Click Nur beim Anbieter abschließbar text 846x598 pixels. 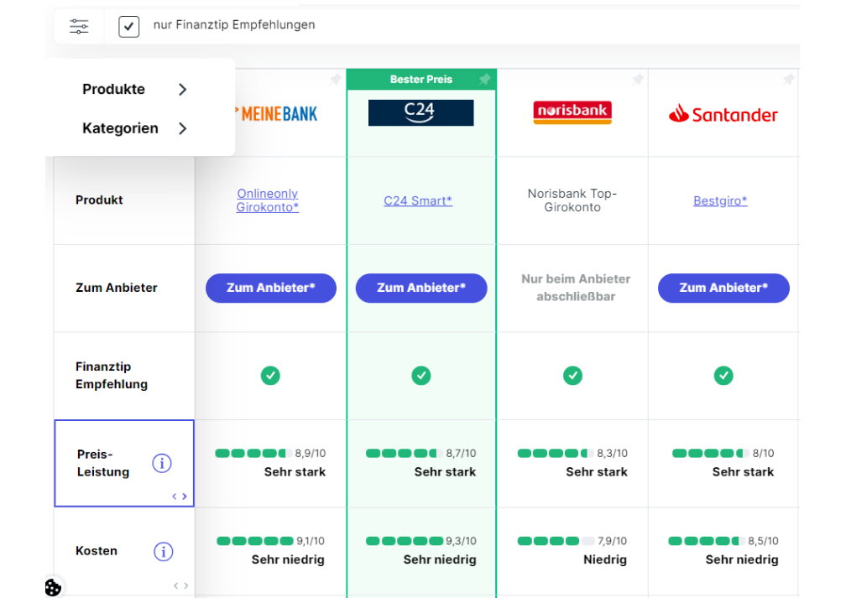pyautogui.click(x=576, y=288)
